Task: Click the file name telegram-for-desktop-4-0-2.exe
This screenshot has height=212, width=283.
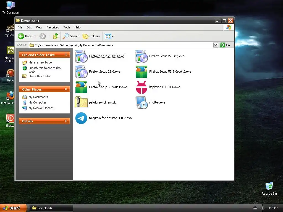Action: (x=110, y=118)
